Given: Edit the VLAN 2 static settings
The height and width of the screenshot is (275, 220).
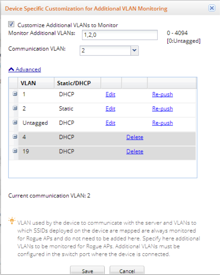Looking at the screenshot, I should pos(110,109).
